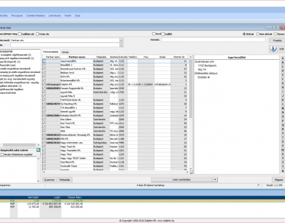This screenshot has height=223, width=285.
Task: Sort by the Partner neve column header
Action: (x=77, y=57)
